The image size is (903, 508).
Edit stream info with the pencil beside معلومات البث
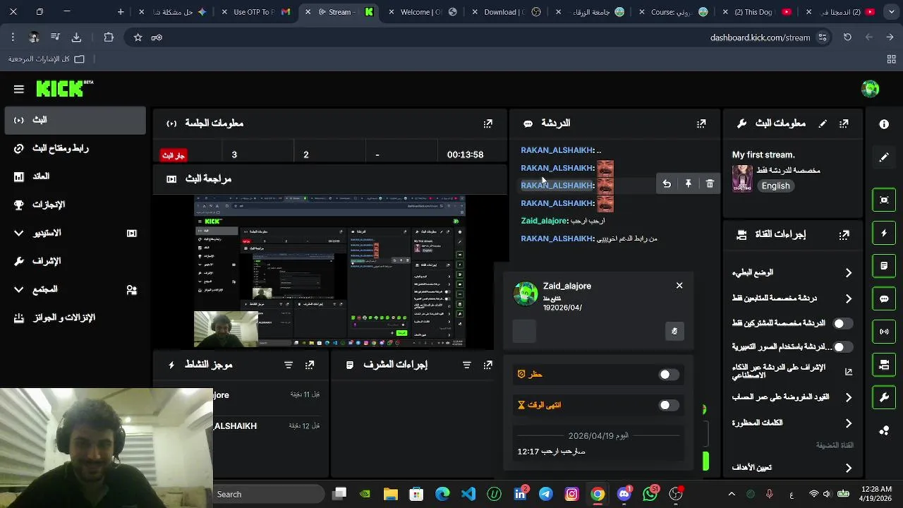[823, 123]
